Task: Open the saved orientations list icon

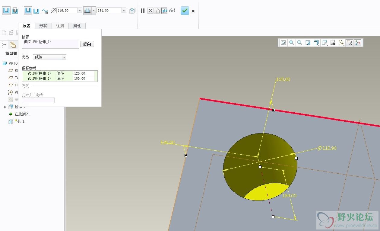Action: (x=325, y=43)
